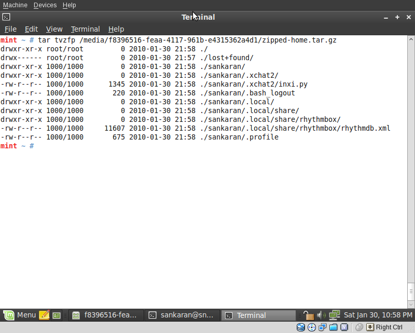Click the keyboard lock indicator in the tray
Screen dimensions: 415x333
tap(309, 315)
